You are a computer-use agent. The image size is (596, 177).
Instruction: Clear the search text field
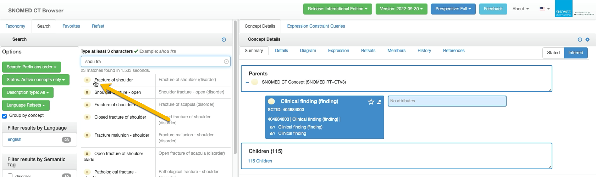coord(226,62)
